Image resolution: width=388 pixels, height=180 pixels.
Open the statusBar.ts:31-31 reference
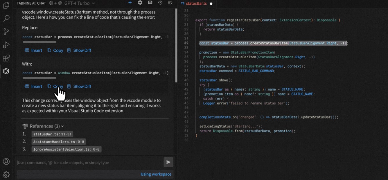(x=52, y=134)
